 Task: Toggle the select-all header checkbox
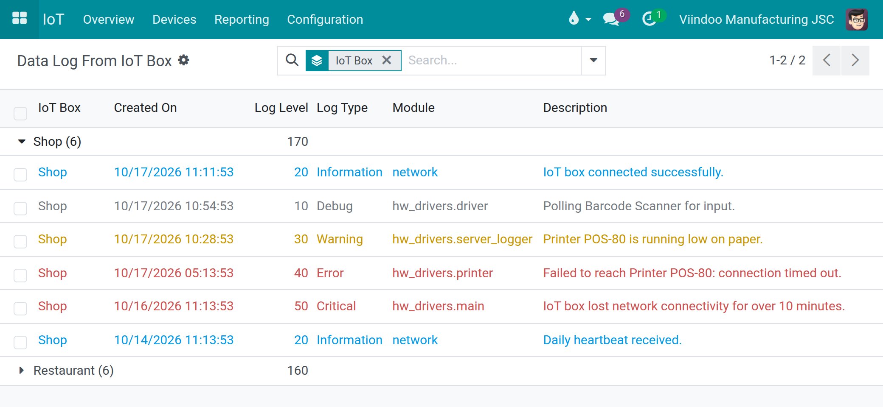click(20, 113)
